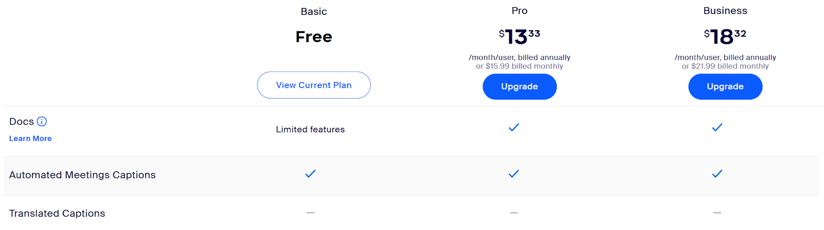Screen dimensions: 824x230
Task: Upgrade to the Pro plan
Action: pyautogui.click(x=519, y=87)
